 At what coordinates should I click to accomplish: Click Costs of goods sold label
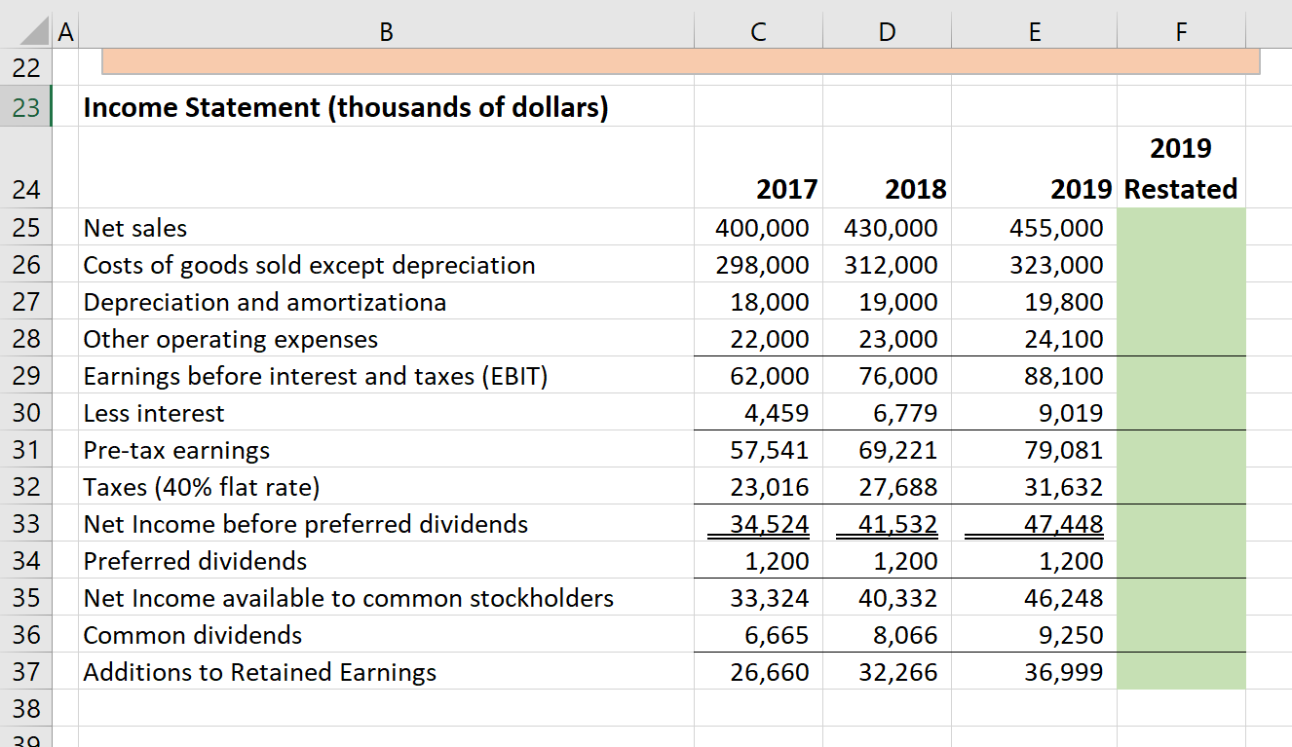tap(309, 265)
